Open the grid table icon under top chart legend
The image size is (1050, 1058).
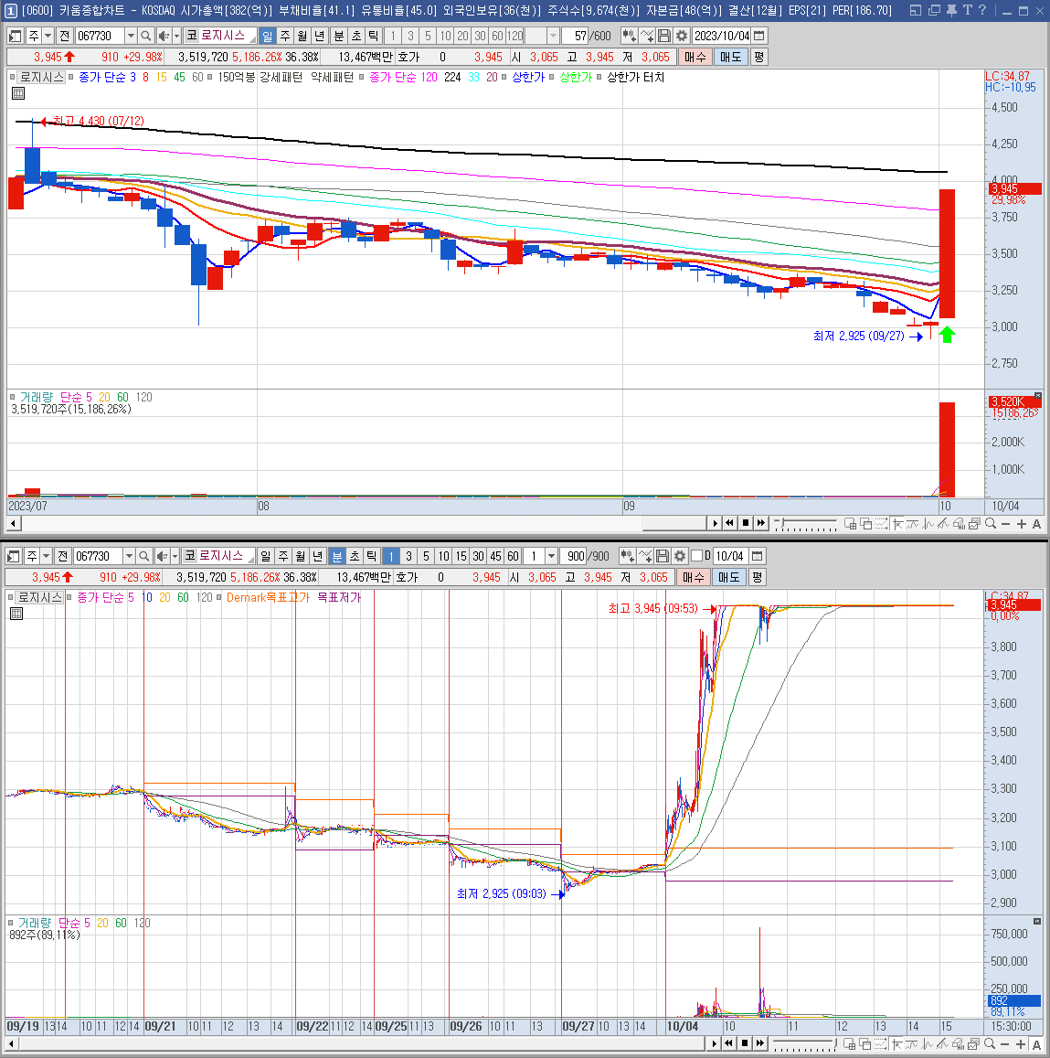(x=18, y=93)
